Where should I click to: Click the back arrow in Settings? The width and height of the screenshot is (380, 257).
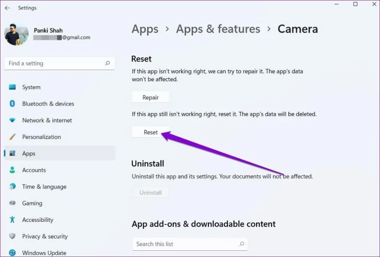pos(7,8)
